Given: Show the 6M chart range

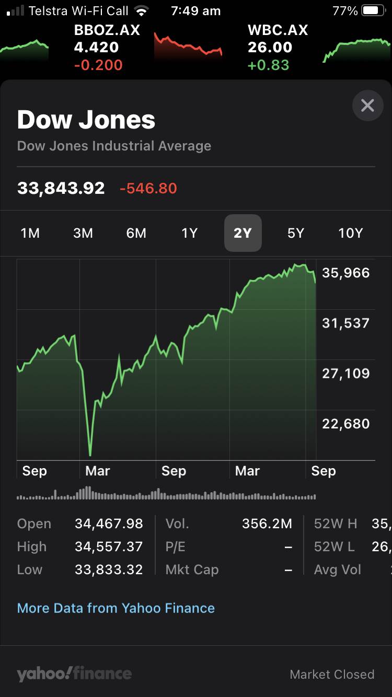Looking at the screenshot, I should (x=136, y=233).
